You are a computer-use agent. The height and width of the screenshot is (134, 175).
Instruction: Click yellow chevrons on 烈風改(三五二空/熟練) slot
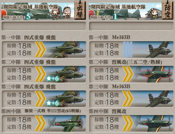[x=128, y=74]
